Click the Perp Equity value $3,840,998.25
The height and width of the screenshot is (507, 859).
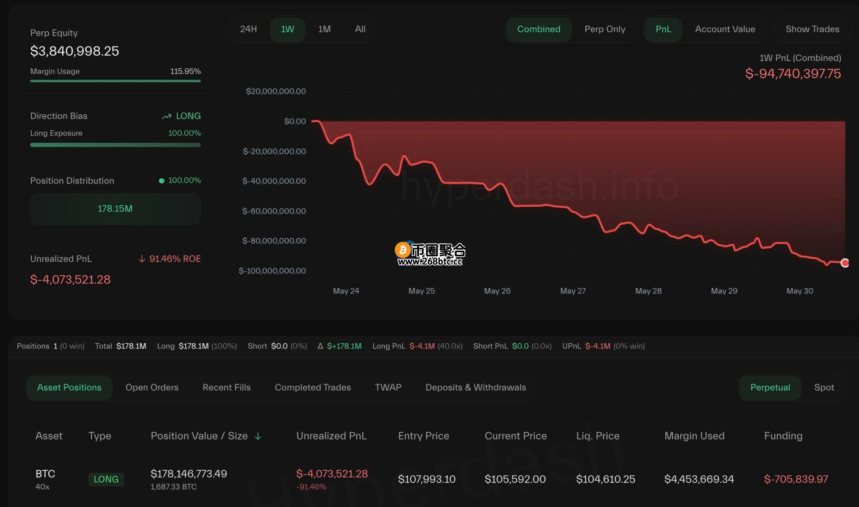pos(74,51)
